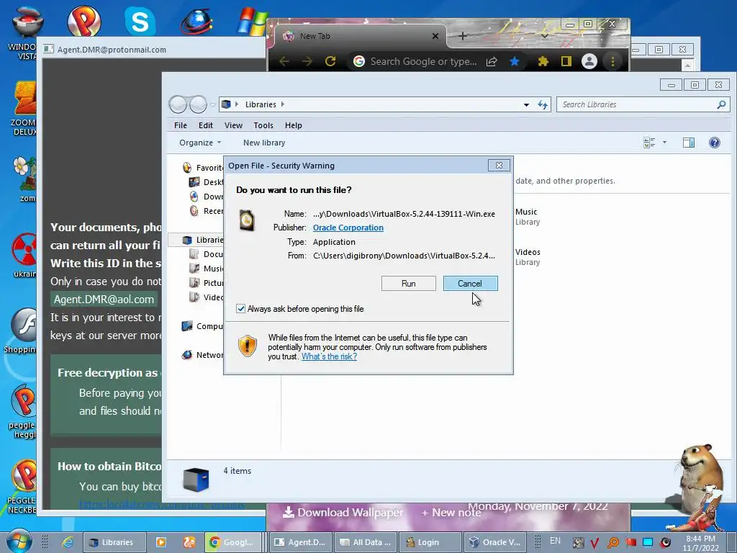Click the search magnifier icon in Libraries

click(721, 104)
